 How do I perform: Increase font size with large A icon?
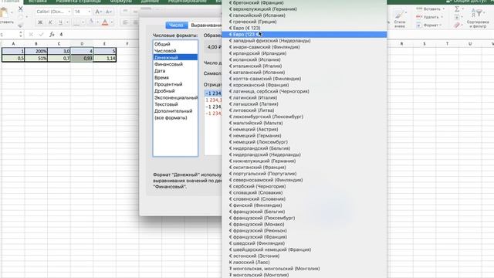coord(98,12)
